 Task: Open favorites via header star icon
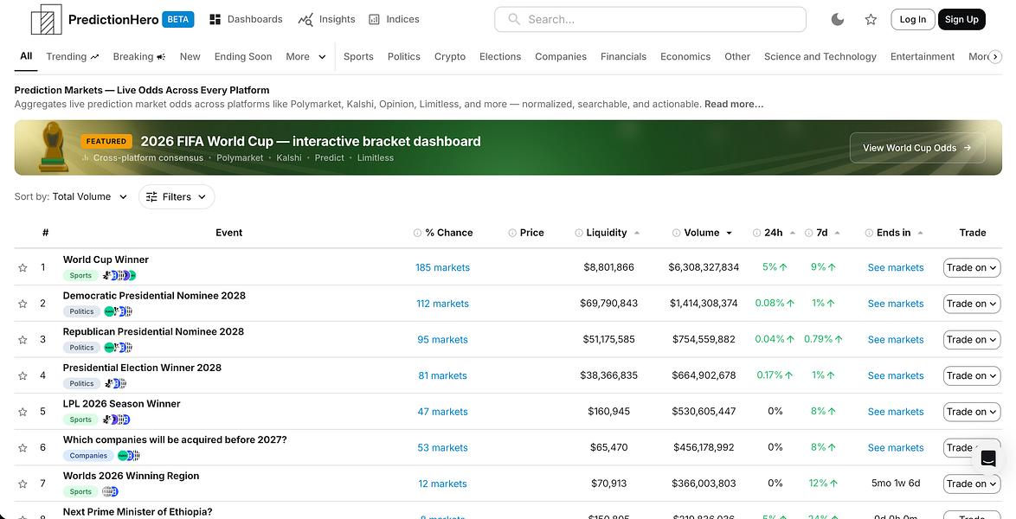[871, 19]
